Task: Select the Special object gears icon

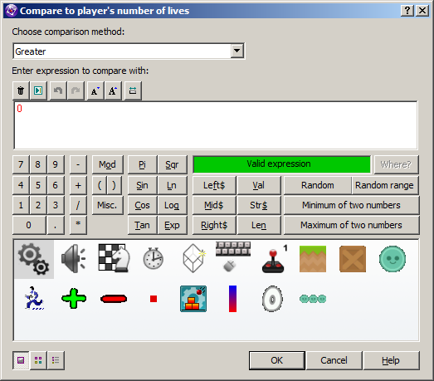Action: pyautogui.click(x=34, y=259)
